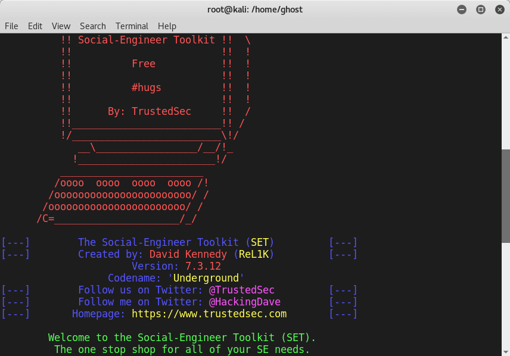Click the ReL1K nickname text
Viewport: 510px width, 356px height.
(254, 254)
